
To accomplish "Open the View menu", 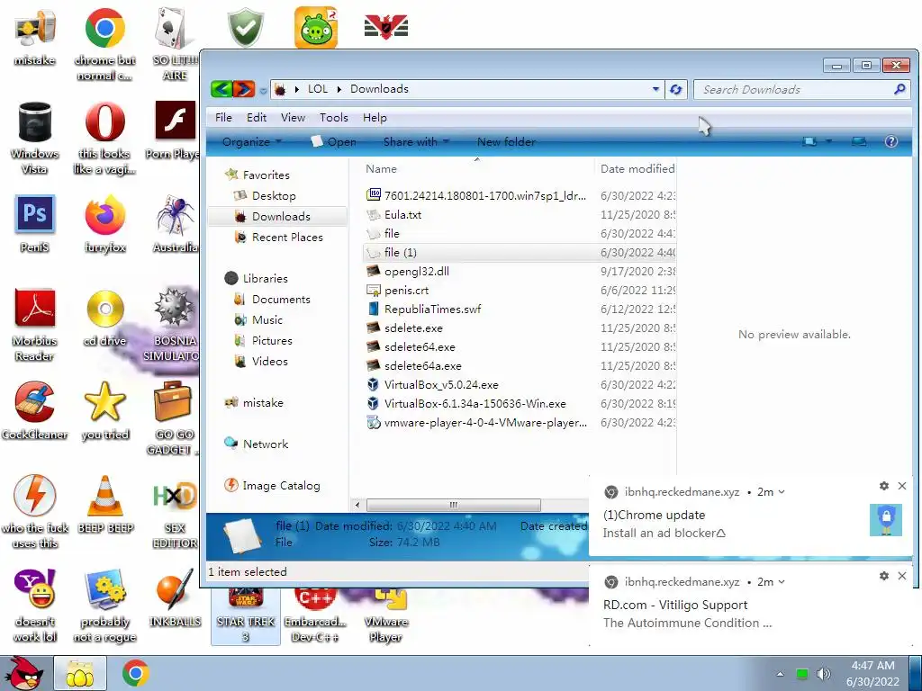I will (293, 118).
